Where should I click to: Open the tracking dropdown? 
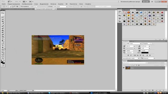[x=150, y=48]
